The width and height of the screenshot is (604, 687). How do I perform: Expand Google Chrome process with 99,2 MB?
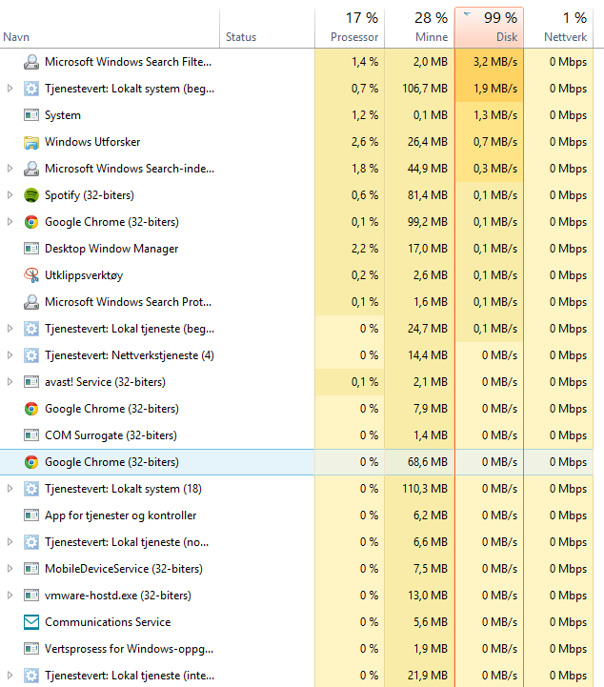click(x=10, y=222)
